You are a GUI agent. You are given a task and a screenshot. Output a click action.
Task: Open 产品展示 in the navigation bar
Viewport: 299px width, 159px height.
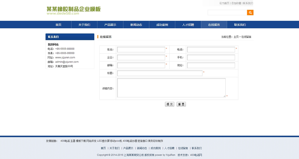tap(110, 25)
